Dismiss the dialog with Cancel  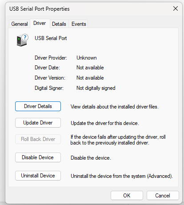point(163,196)
